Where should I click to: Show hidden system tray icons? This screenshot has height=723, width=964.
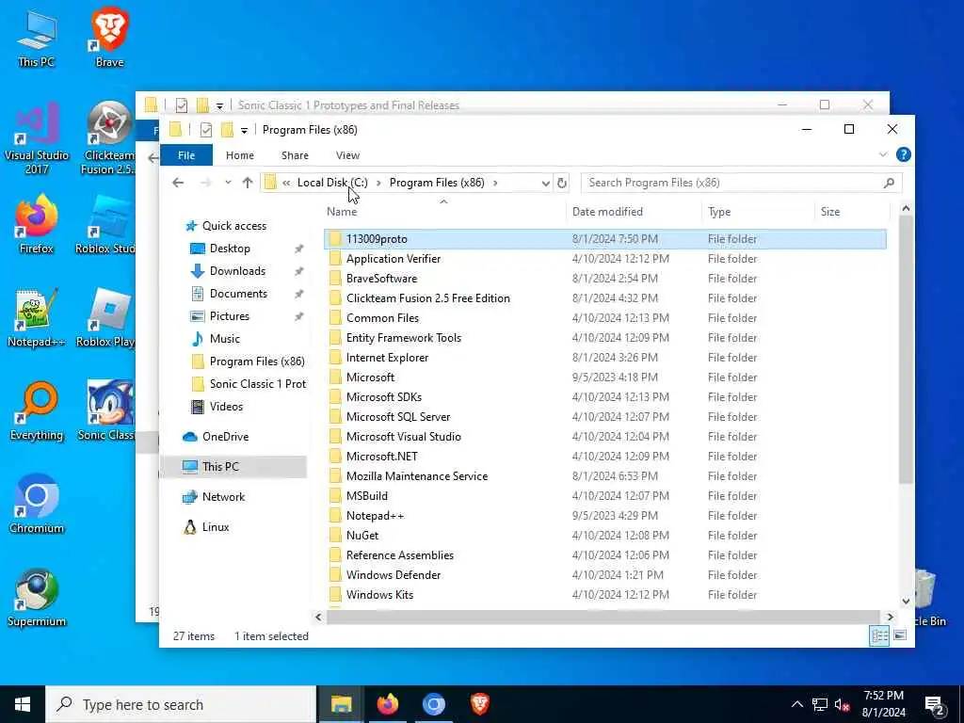[x=796, y=704]
